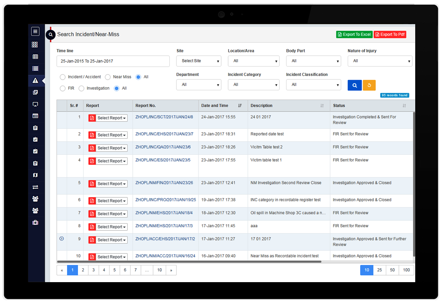Viewport: 442px width, 303px height.
Task: Choose the FIR radio option
Action: 63,89
